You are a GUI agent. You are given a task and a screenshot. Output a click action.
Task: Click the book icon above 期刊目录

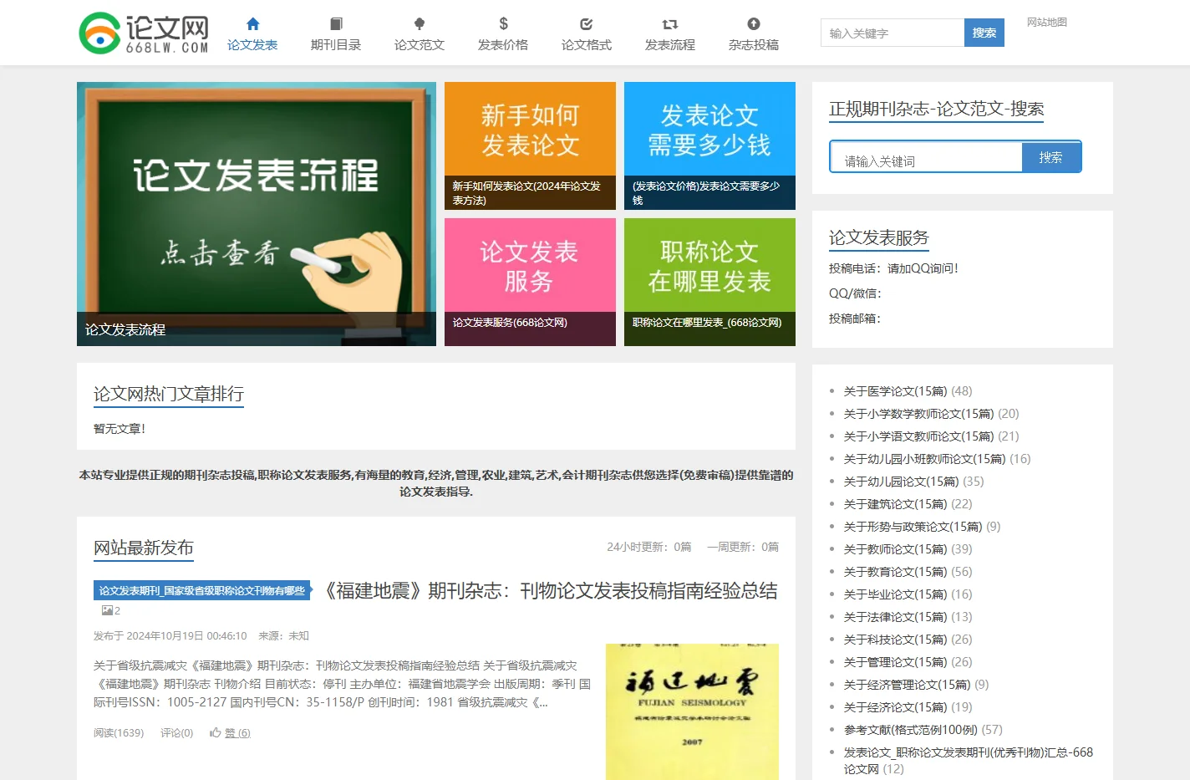point(336,23)
